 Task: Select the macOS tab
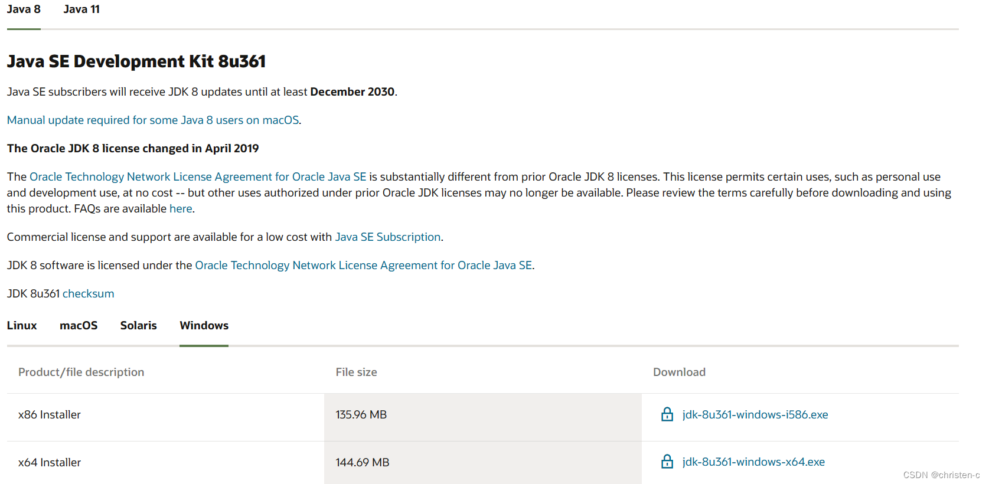[79, 326]
